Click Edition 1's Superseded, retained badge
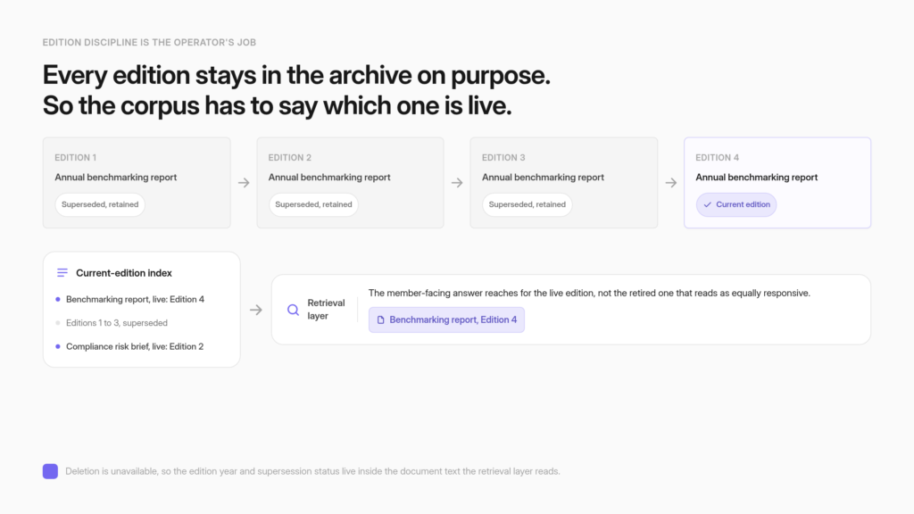The height and width of the screenshot is (514, 914). click(x=100, y=204)
